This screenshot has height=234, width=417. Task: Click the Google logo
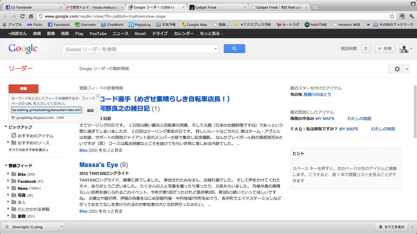pos(23,48)
